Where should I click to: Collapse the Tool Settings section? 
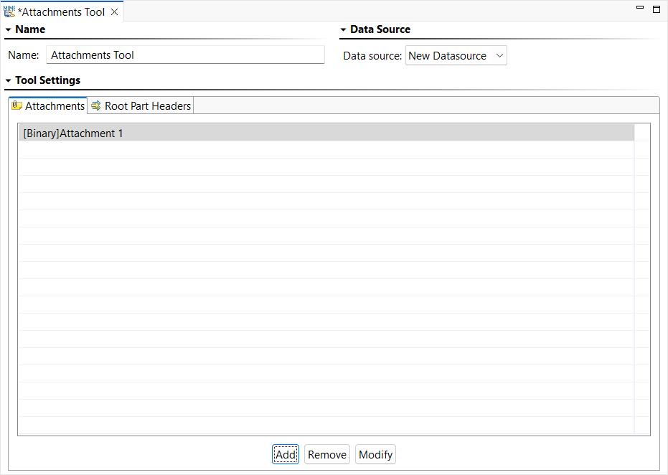[x=8, y=80]
